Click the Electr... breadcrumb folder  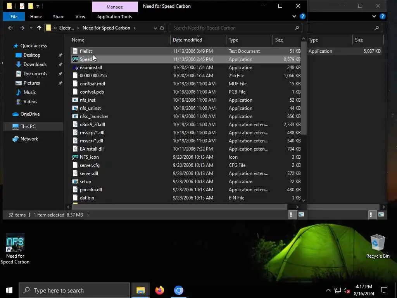point(67,28)
